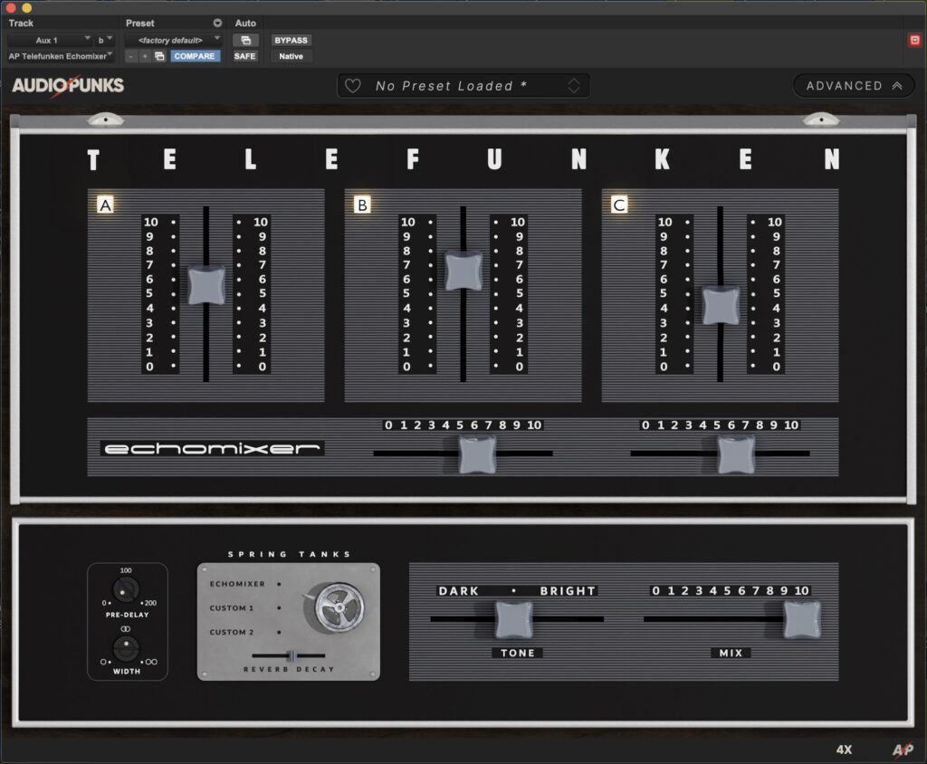Click the Audiopunks logo
The width and height of the screenshot is (927, 764).
coord(68,86)
